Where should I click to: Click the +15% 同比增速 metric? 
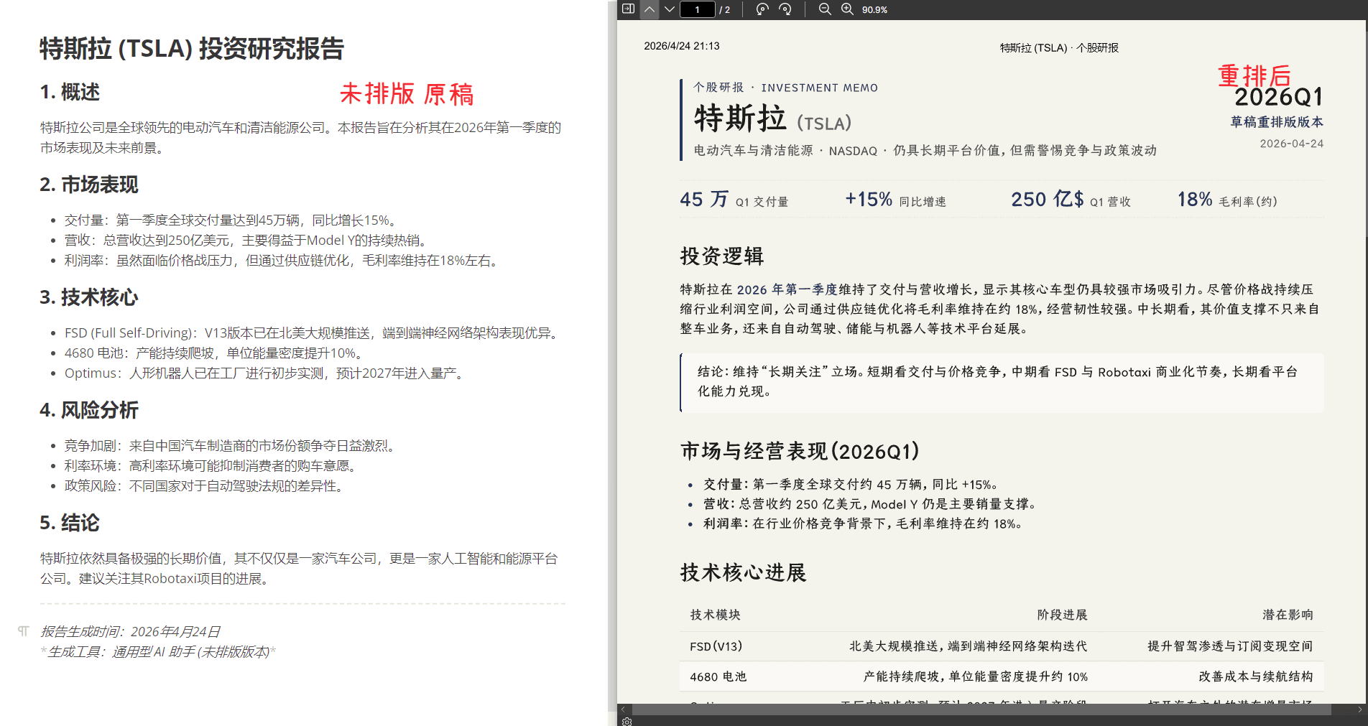pos(895,200)
